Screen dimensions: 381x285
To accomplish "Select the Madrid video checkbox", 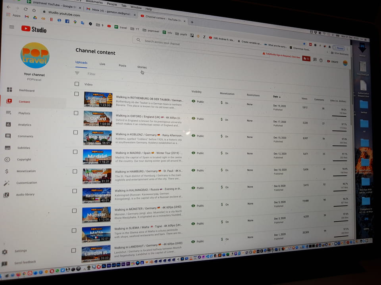I will coord(75,152).
